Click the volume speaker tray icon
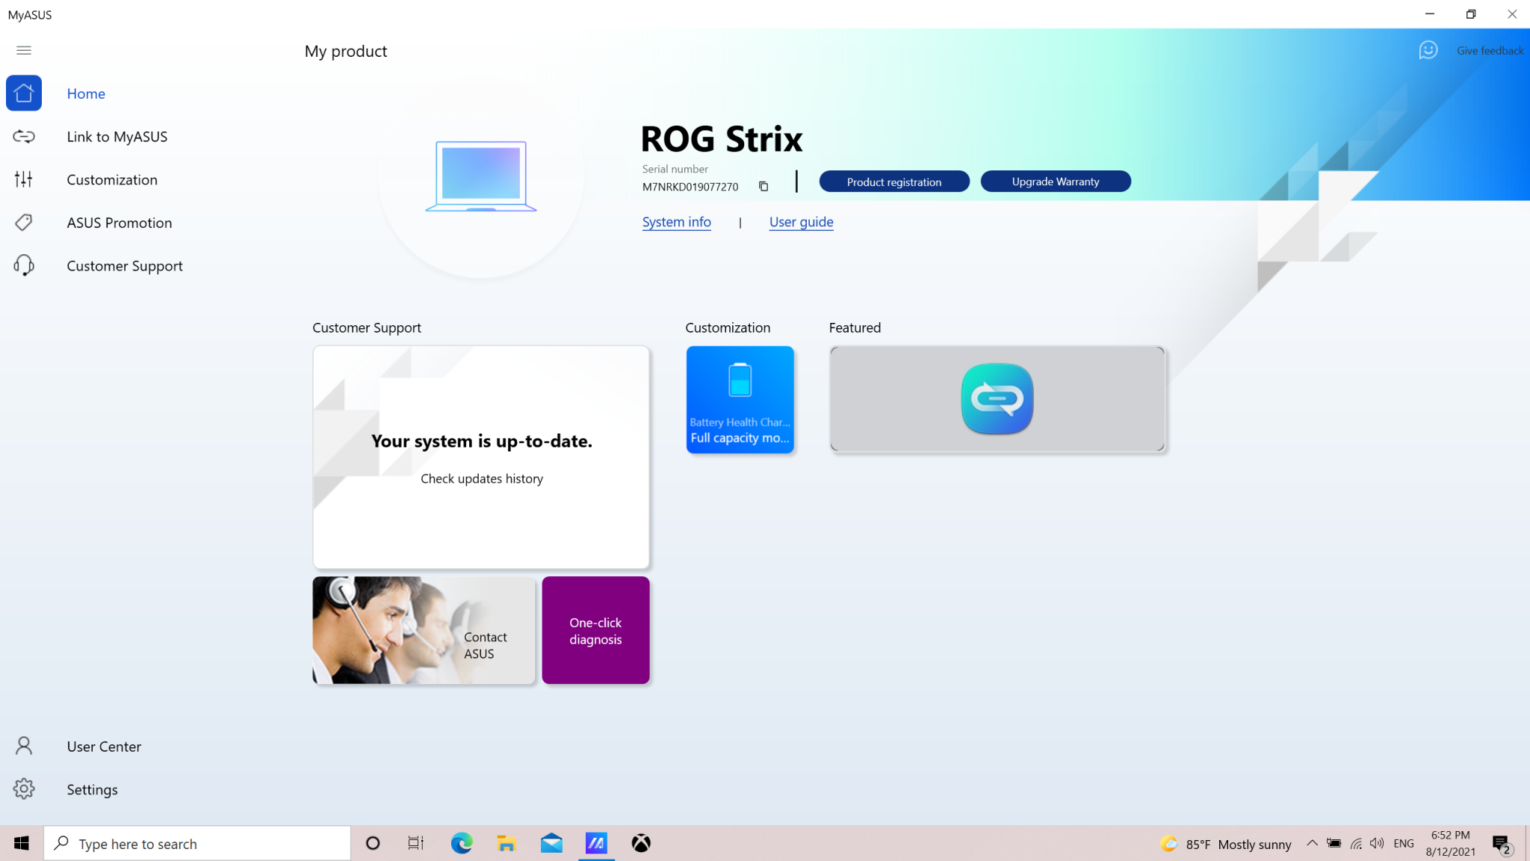 pyautogui.click(x=1377, y=843)
